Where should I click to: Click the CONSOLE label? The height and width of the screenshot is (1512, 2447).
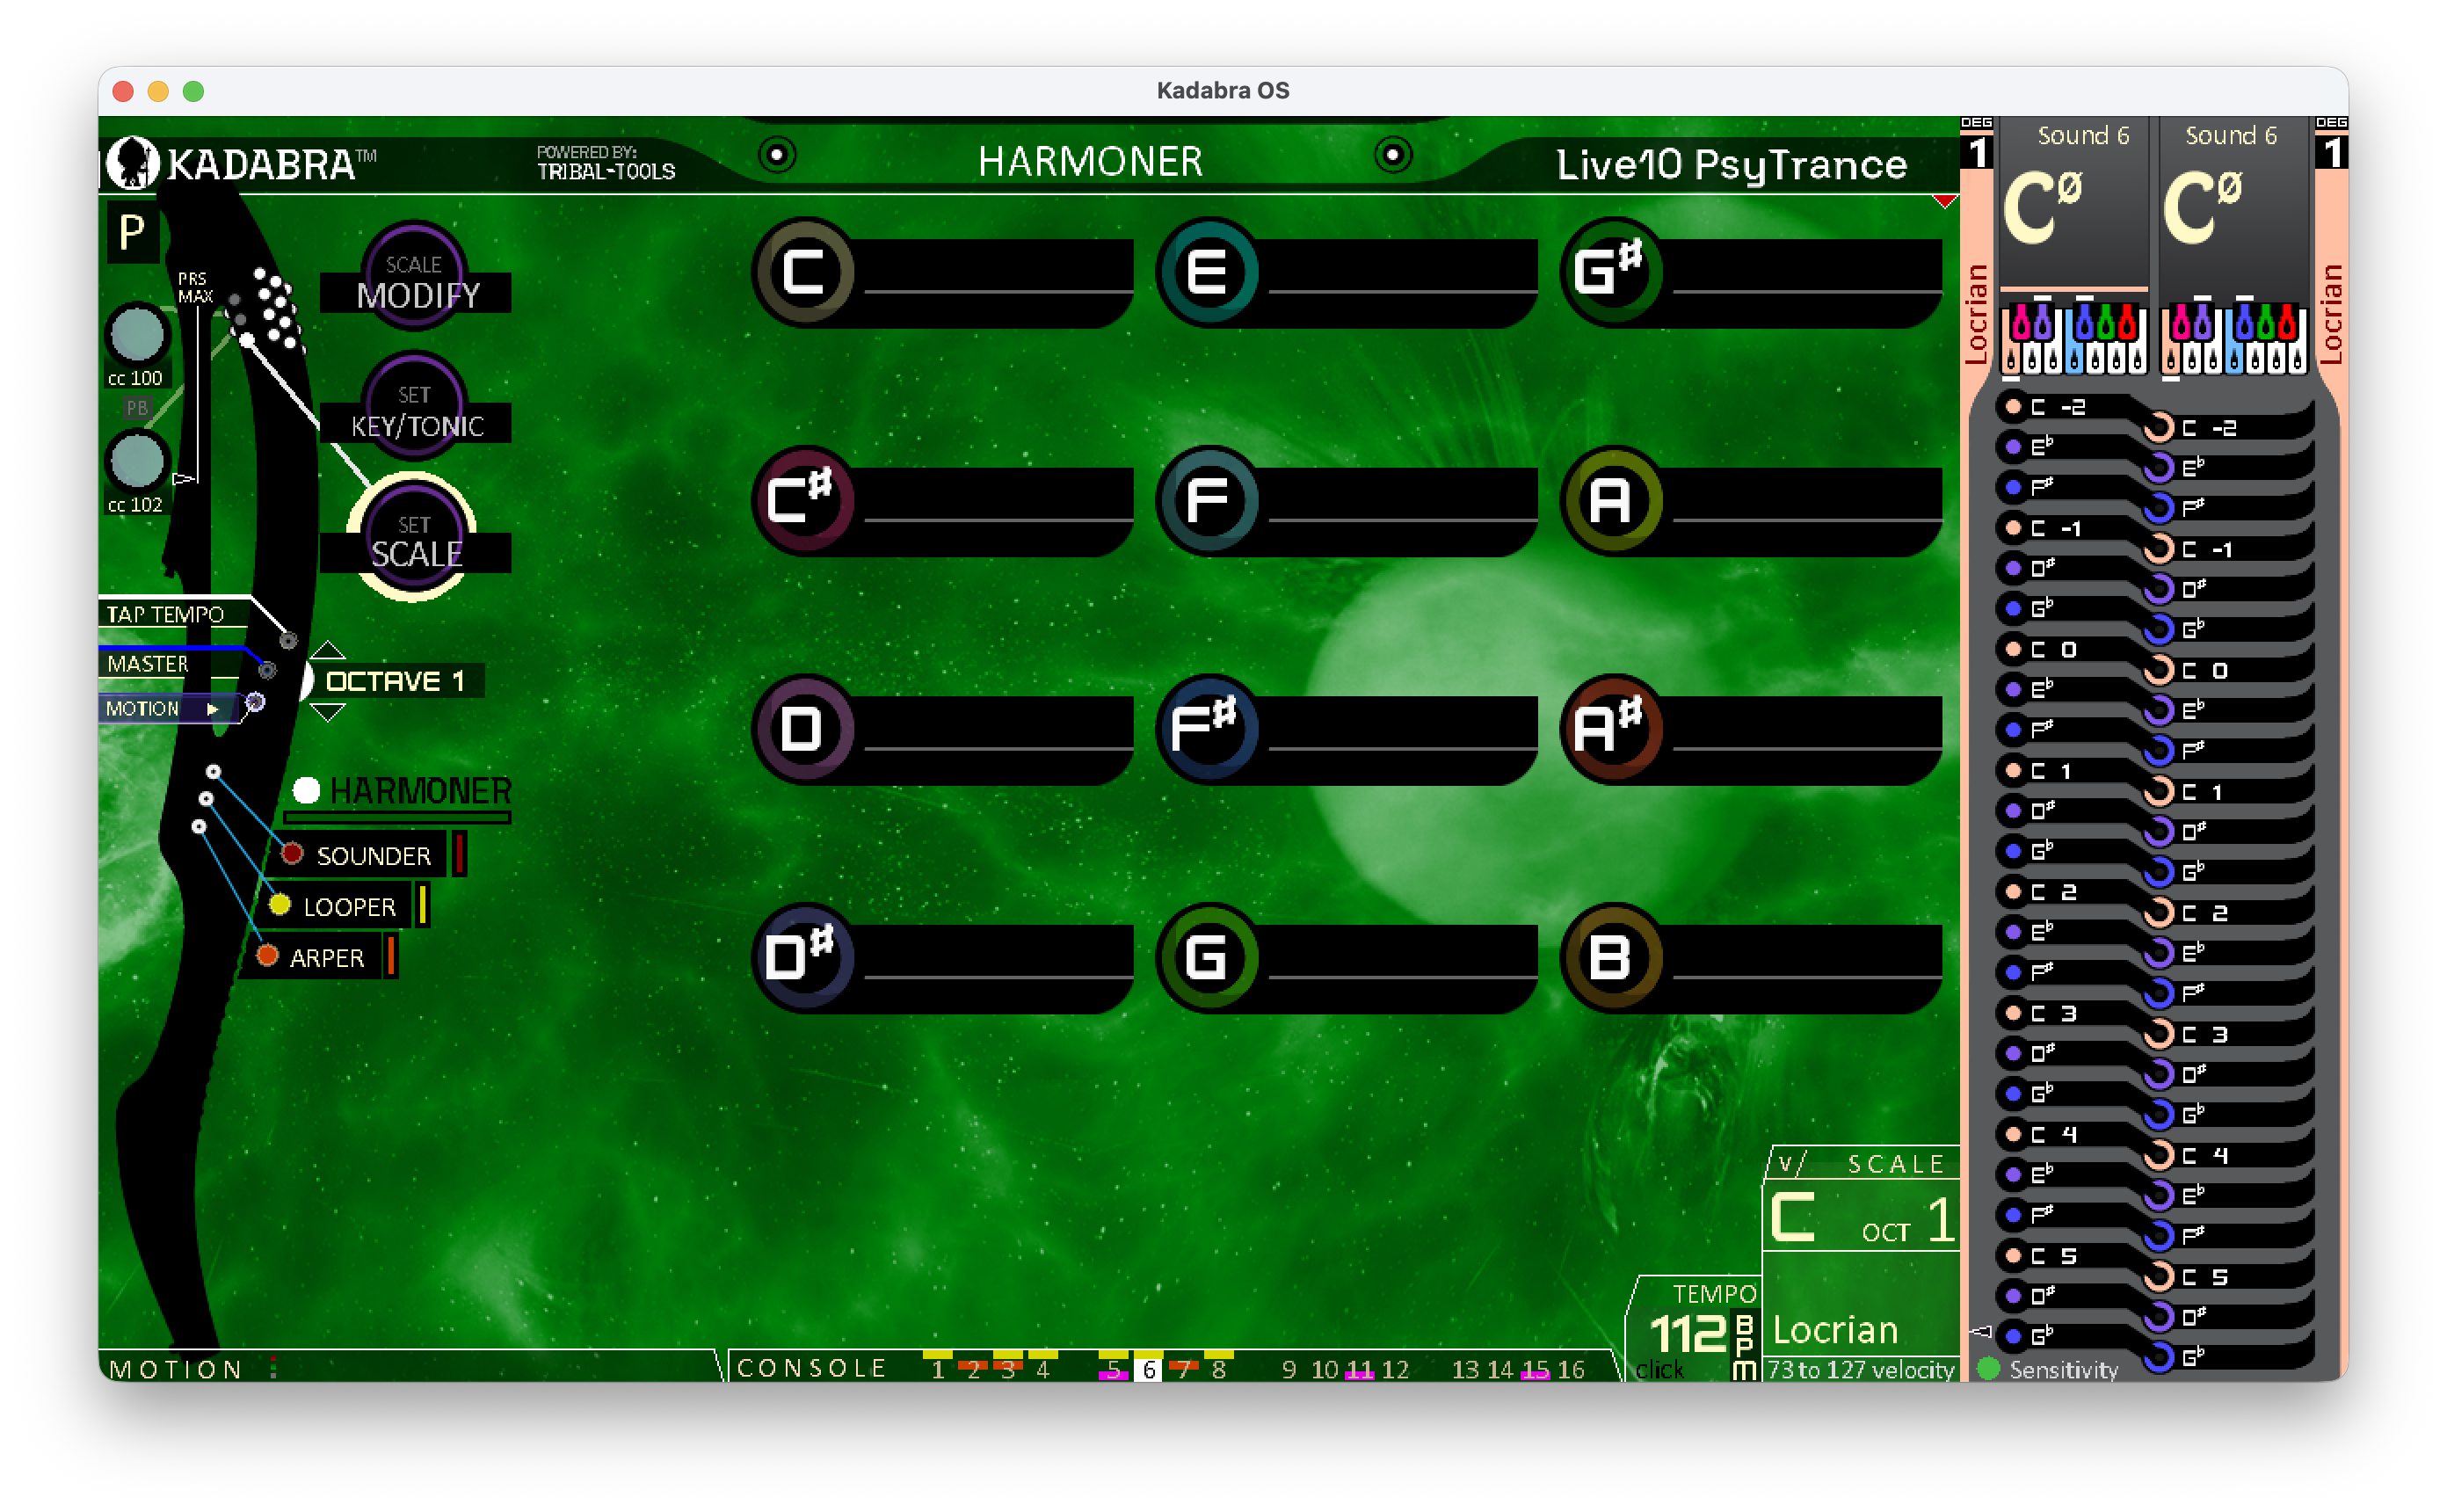click(810, 1368)
